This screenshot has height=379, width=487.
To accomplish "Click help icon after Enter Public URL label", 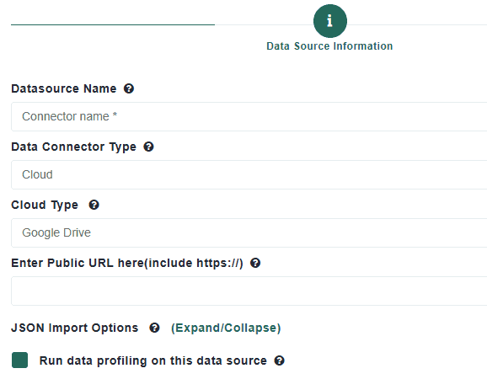I will coord(255,263).
